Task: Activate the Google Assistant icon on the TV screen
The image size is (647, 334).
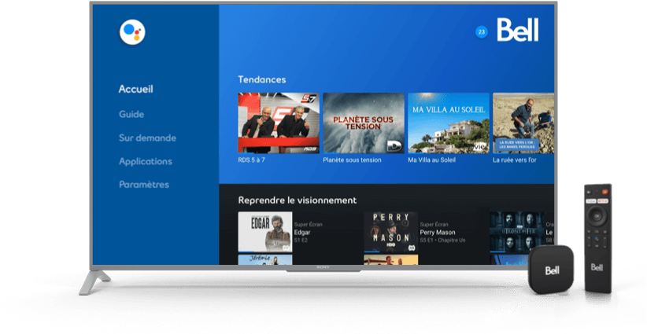Action: [132, 32]
